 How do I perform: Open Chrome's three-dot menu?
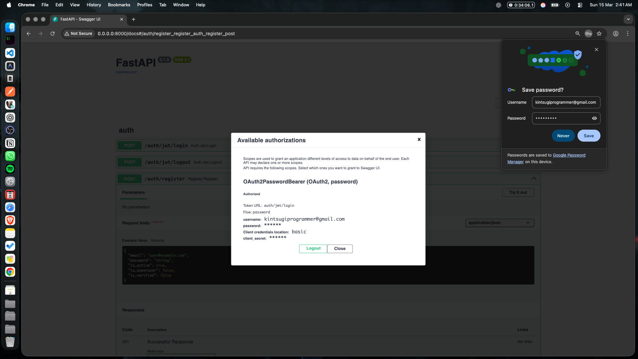(x=628, y=34)
